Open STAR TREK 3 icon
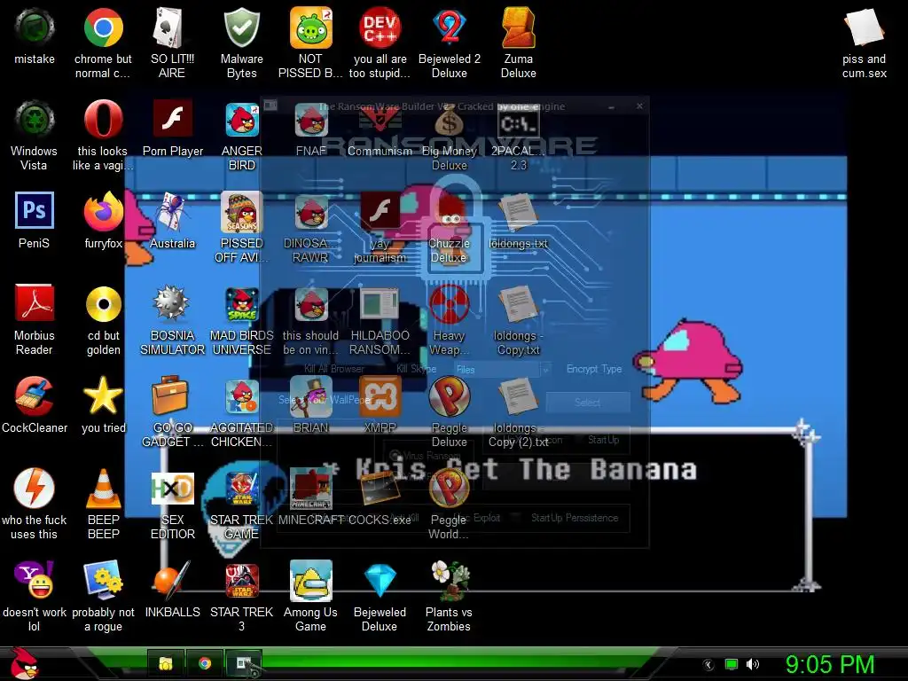The image size is (908, 681). pyautogui.click(x=241, y=580)
